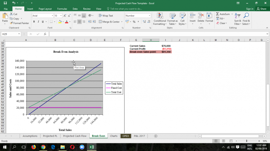Click the Share button
This screenshot has height=151, width=270.
[x=262, y=9]
